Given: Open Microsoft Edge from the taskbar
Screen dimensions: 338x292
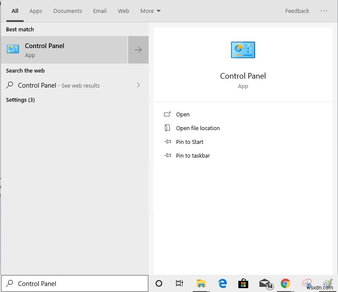Looking at the screenshot, I should pos(222,283).
